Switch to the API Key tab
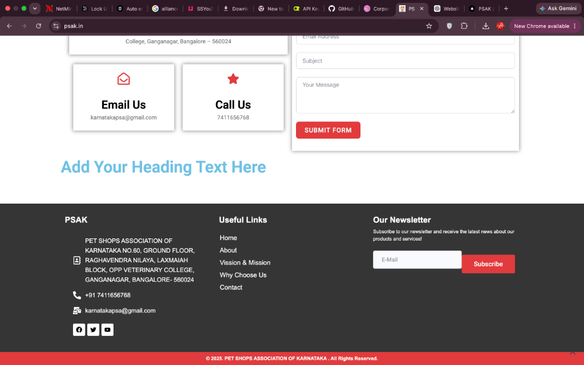Screen dimensions: 584x365 click(x=306, y=9)
